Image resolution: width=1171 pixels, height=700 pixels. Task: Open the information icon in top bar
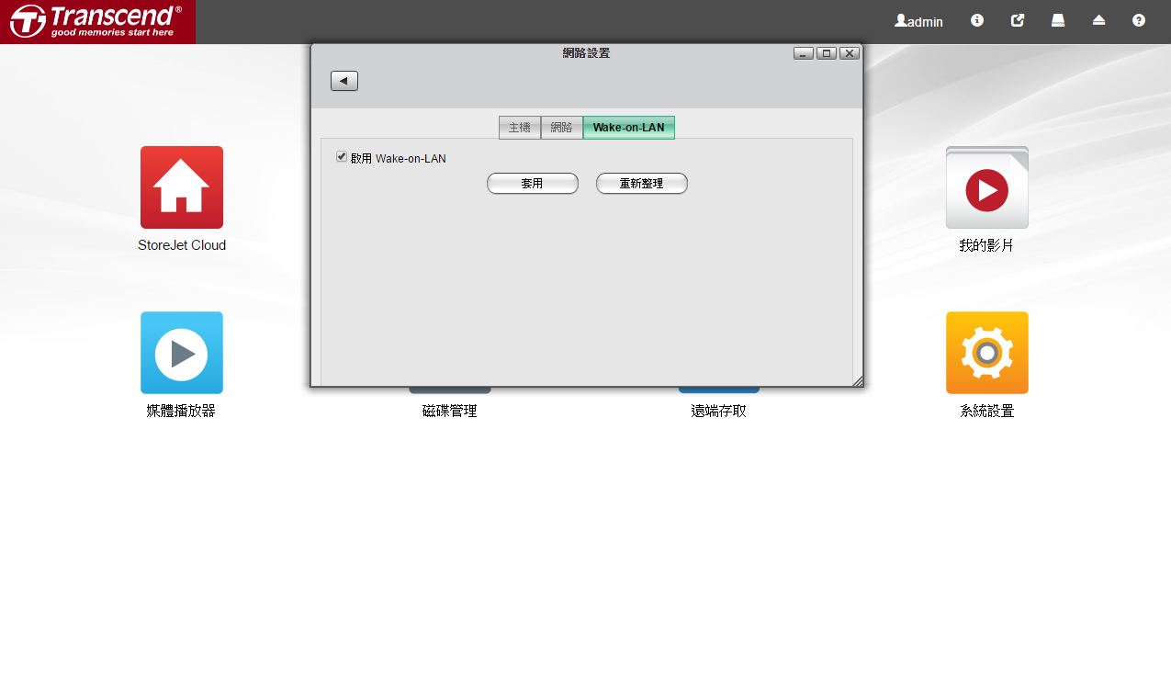coord(977,20)
